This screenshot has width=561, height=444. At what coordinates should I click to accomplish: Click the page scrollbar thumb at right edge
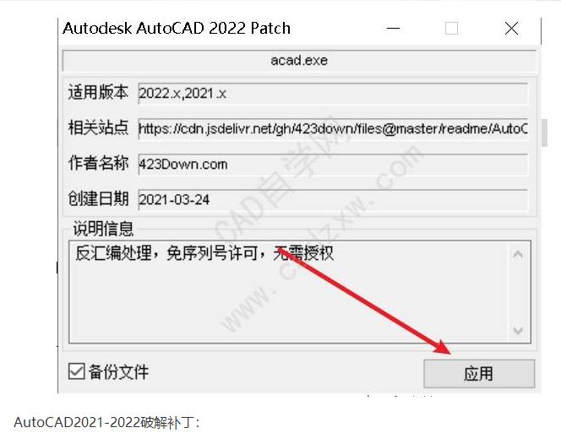point(545,133)
